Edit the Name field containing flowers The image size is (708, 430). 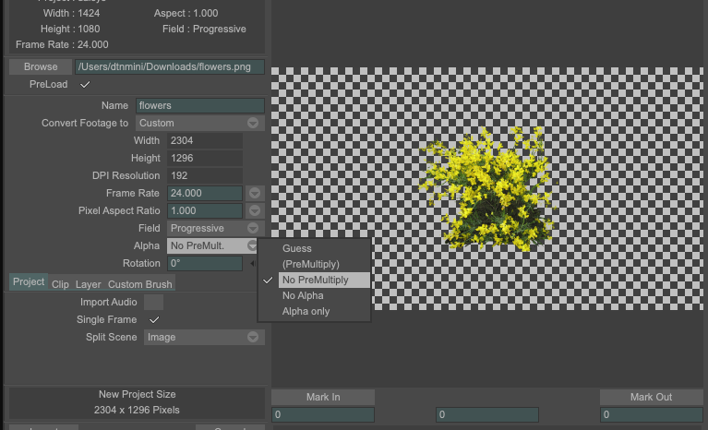point(200,105)
